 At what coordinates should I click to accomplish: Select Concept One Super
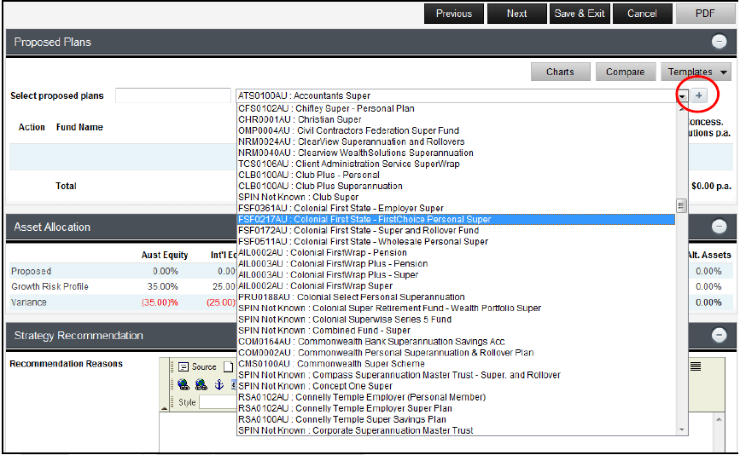coord(456,386)
